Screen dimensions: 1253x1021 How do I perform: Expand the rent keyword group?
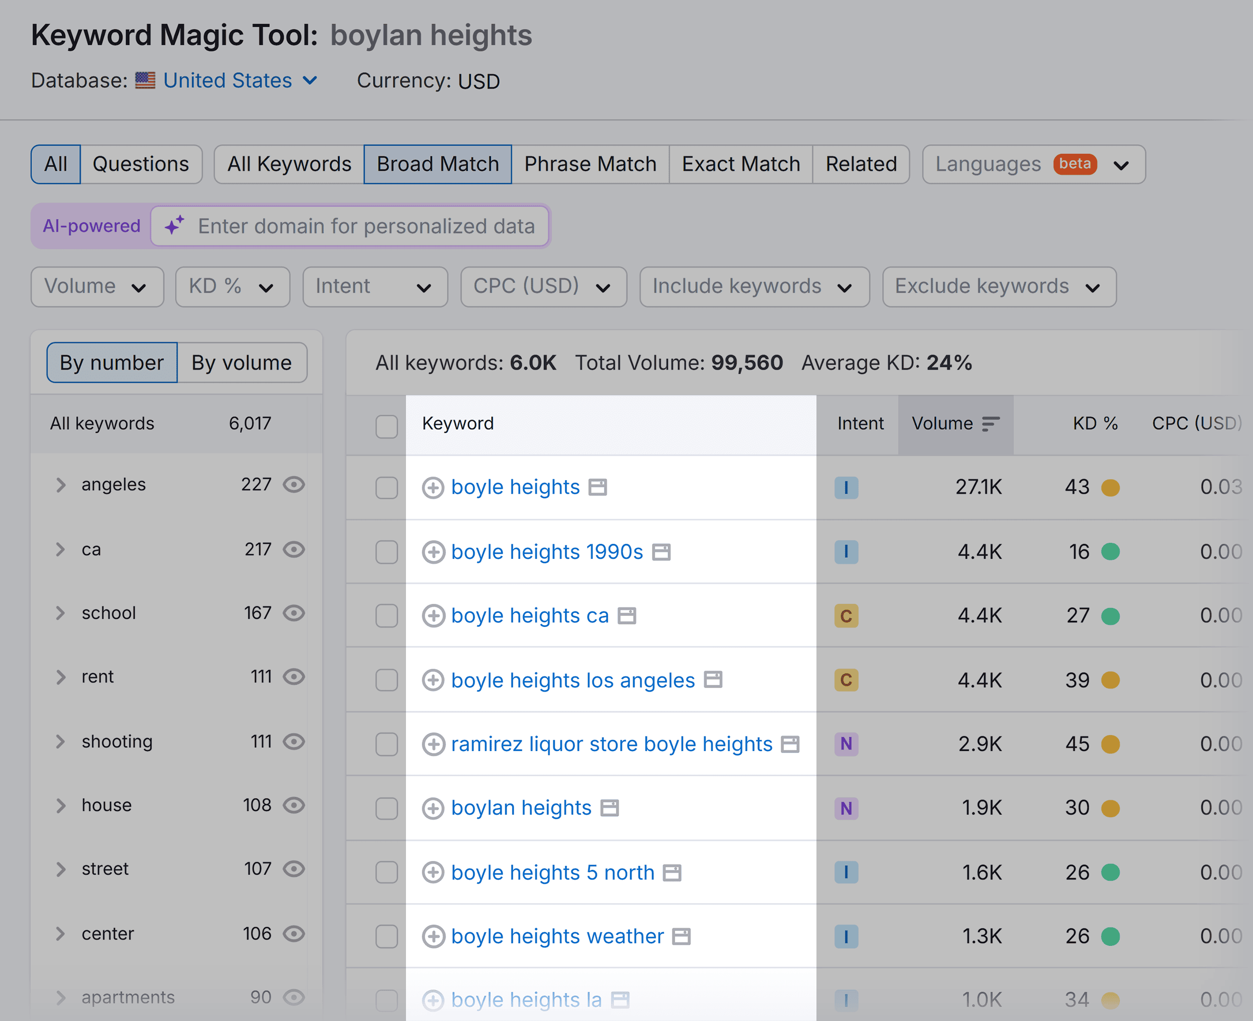click(x=61, y=677)
